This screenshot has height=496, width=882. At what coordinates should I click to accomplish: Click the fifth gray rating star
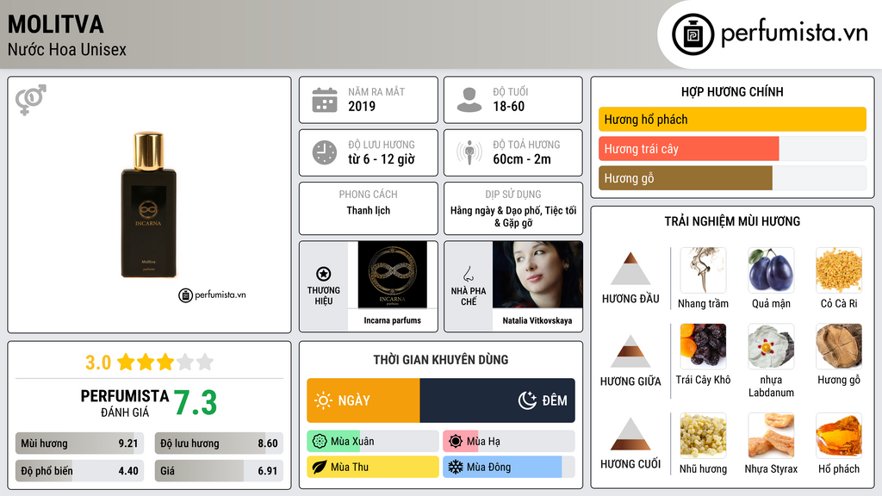point(205,362)
